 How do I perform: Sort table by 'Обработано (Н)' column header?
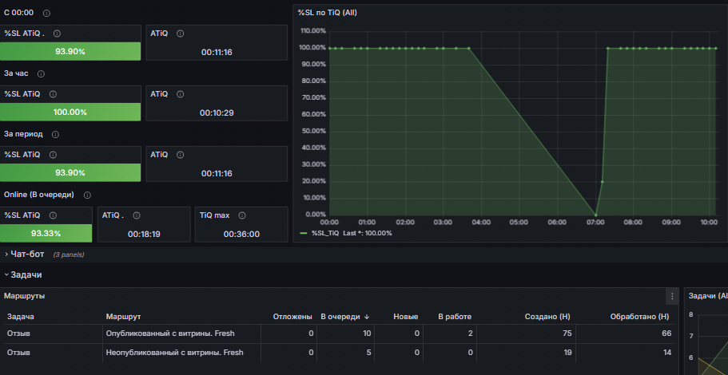[639, 317]
